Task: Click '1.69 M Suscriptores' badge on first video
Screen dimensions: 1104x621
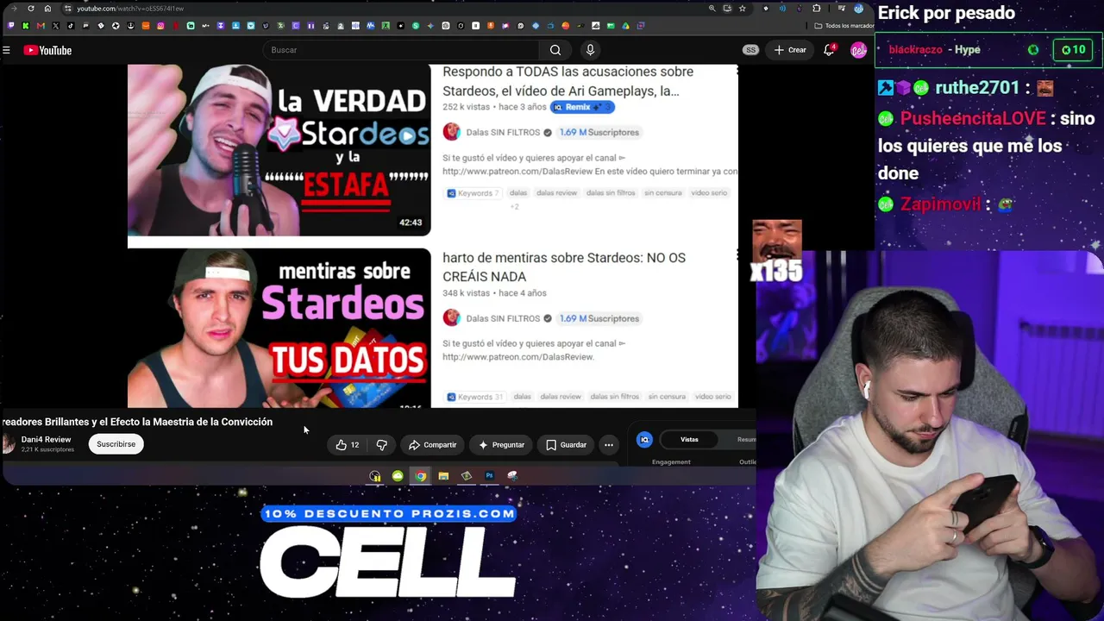Action: (x=599, y=132)
